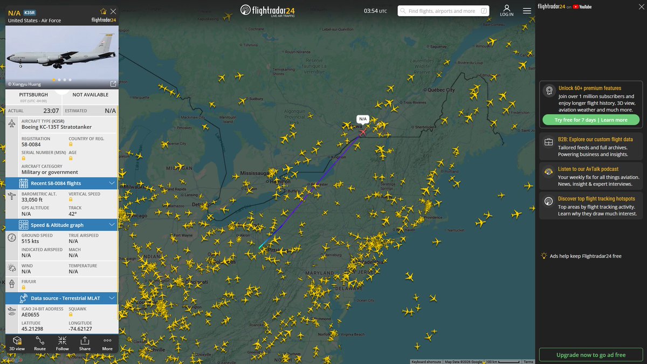Viewport: 647px width, 364px height.
Task: Show the flight Route
Action: [x=40, y=344]
